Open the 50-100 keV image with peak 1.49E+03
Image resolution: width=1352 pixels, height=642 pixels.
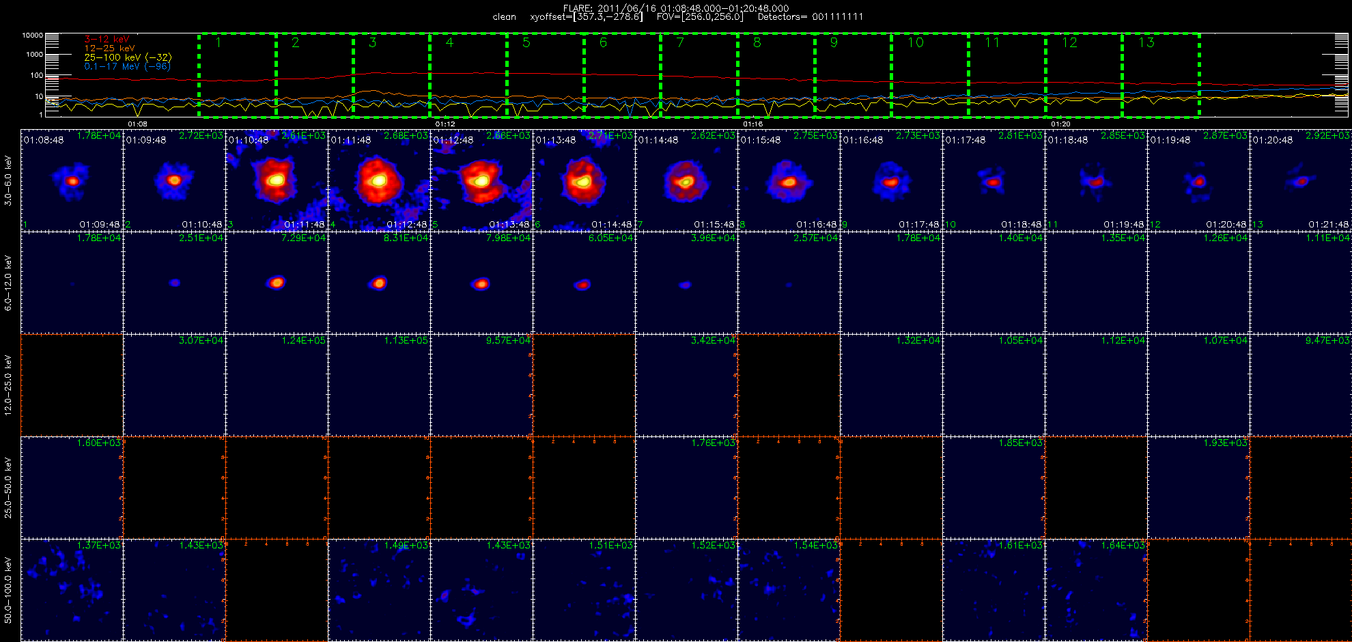tap(379, 590)
